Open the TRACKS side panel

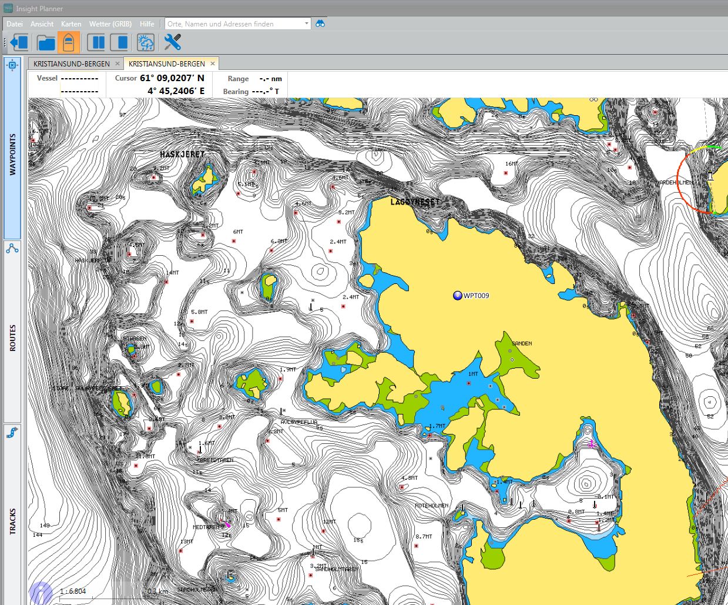12,521
